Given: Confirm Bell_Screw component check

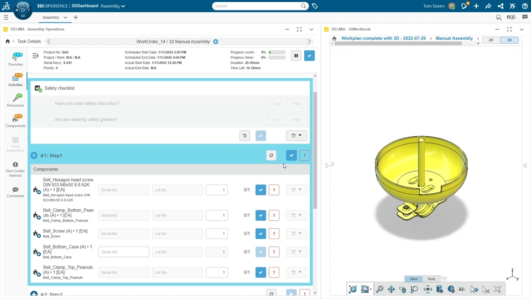Looking at the screenshot, I should point(261,234).
